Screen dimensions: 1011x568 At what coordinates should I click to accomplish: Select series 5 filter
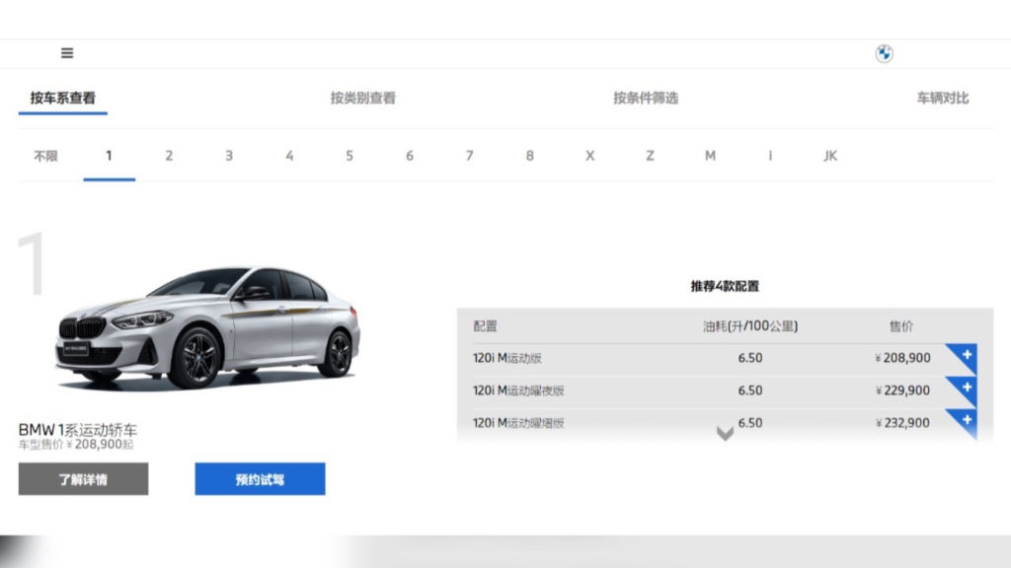(x=350, y=156)
